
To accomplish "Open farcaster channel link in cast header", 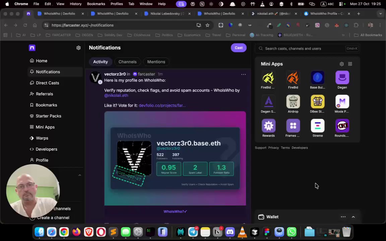I will click(x=144, y=74).
